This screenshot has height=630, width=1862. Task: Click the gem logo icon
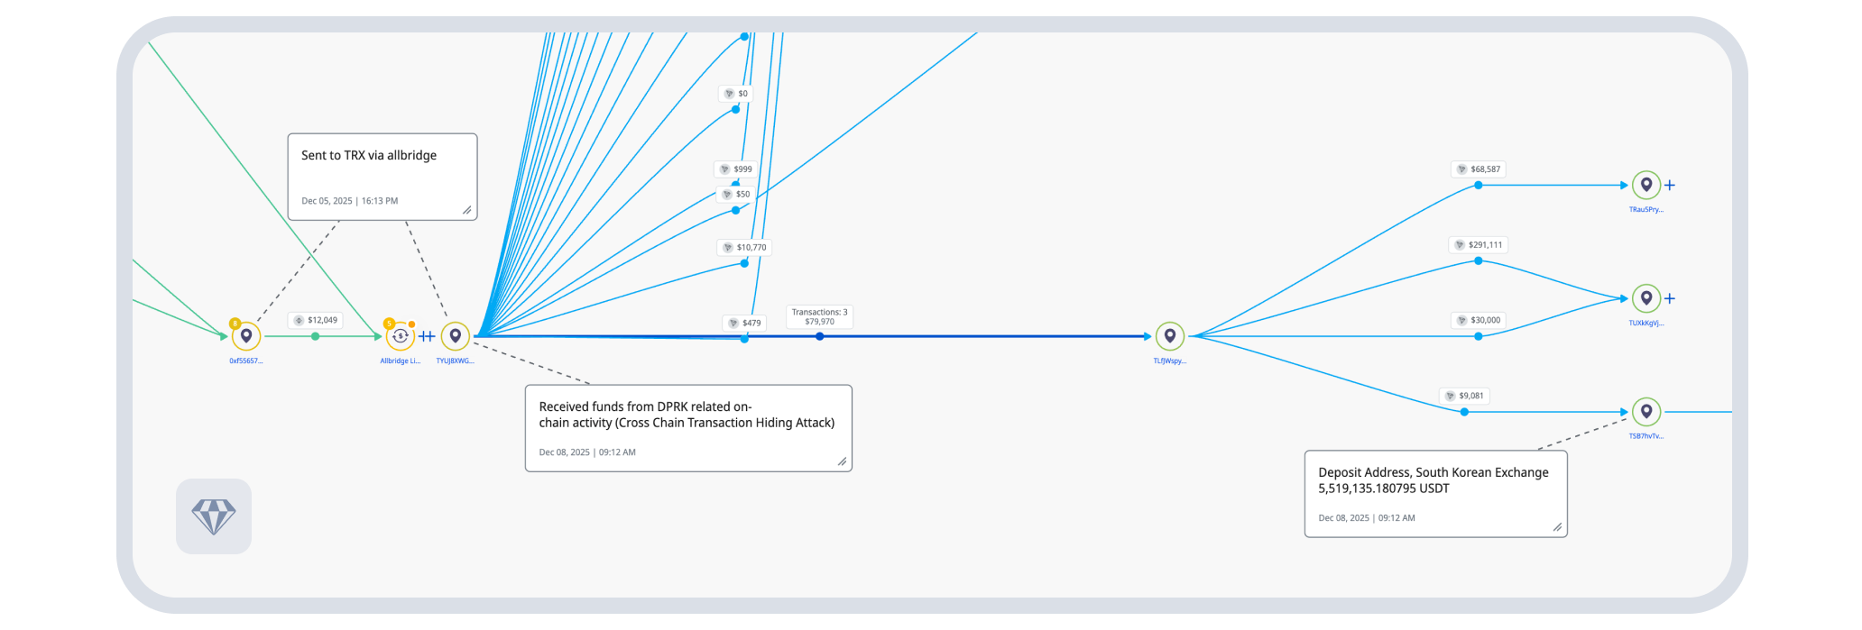(x=214, y=516)
